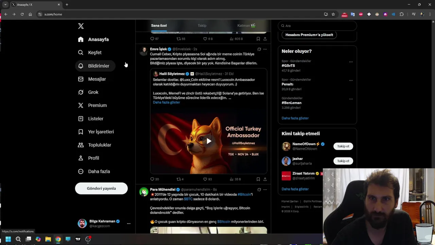Open File Explorer from taskbar

point(48,239)
